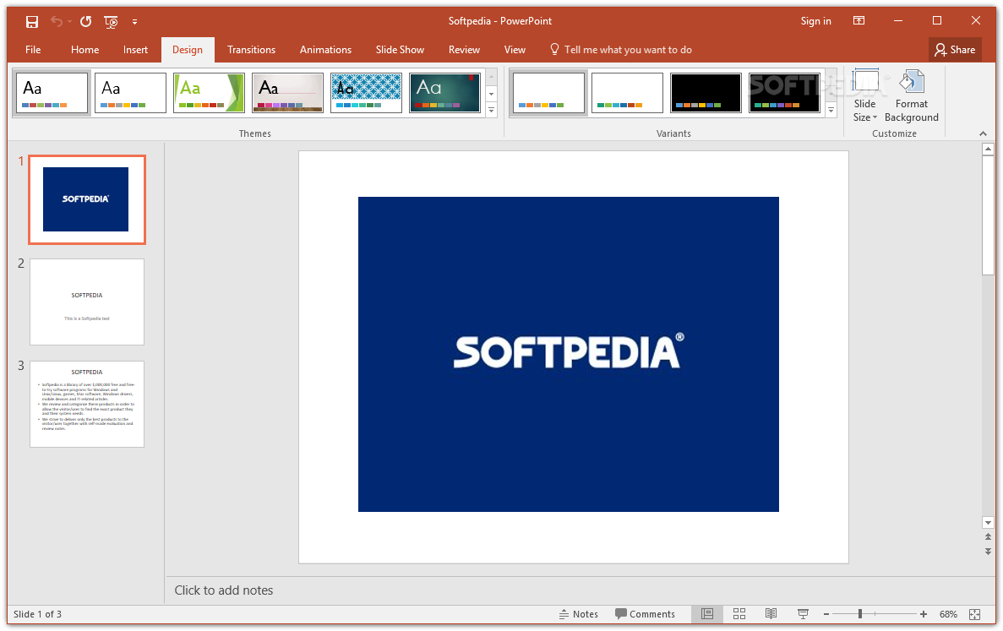Select the Softpedia logo image on the slide
This screenshot has width=1003, height=631.
point(568,354)
